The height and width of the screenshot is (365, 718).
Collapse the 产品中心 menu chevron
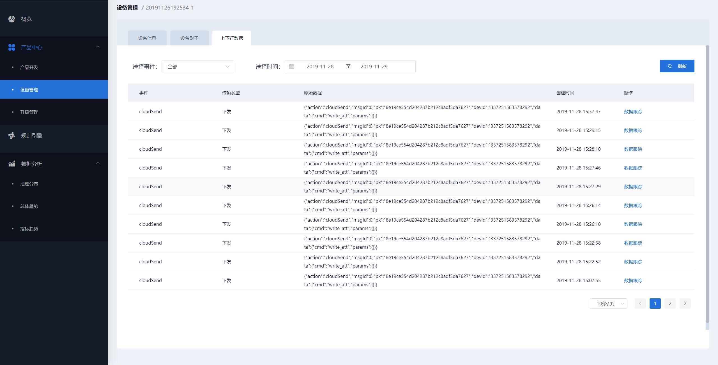click(x=98, y=47)
